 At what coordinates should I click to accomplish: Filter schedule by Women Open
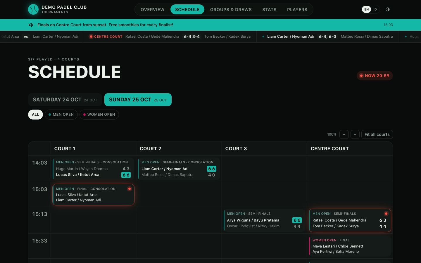(x=99, y=115)
